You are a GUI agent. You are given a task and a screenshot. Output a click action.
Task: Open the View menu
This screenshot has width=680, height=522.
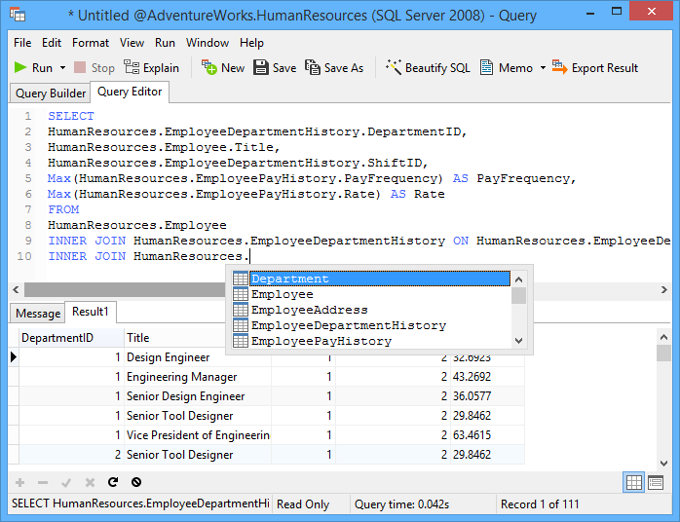click(x=132, y=43)
